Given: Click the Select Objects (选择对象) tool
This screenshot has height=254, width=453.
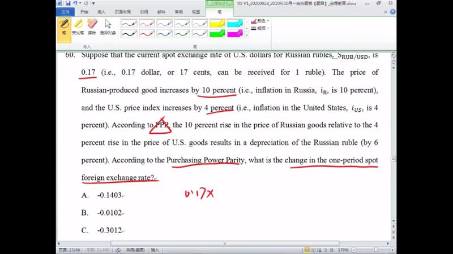Looking at the screenshot, I should (108, 27).
